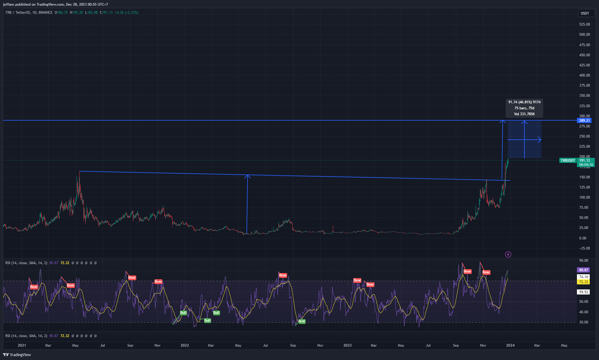Screen dimensions: 599x360
Task: Click the 2022 time axis label
Action: pyautogui.click(x=185, y=345)
